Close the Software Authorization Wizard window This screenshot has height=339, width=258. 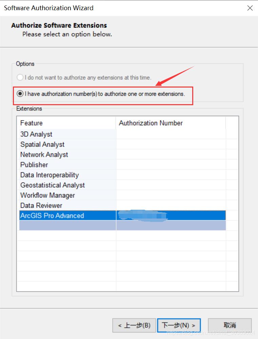250,8
